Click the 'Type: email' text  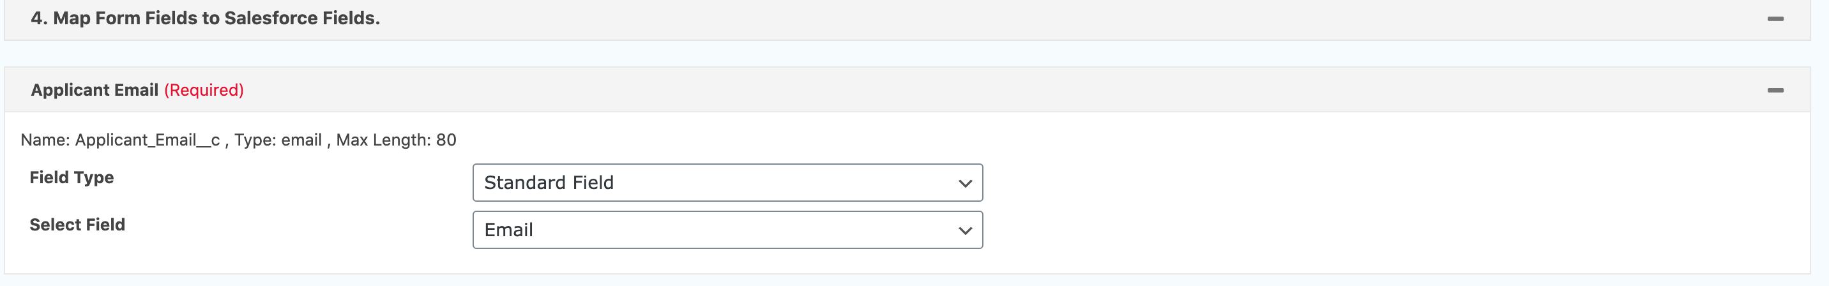[x=278, y=140]
